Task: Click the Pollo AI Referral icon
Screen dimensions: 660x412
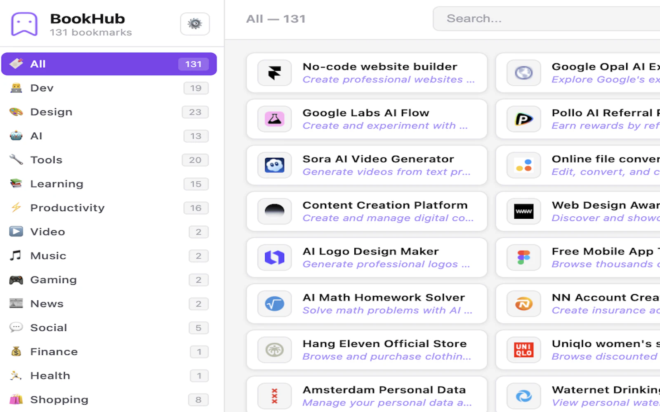Action: pyautogui.click(x=523, y=119)
